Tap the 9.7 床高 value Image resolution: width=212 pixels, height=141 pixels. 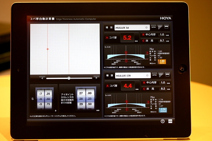(x=162, y=41)
